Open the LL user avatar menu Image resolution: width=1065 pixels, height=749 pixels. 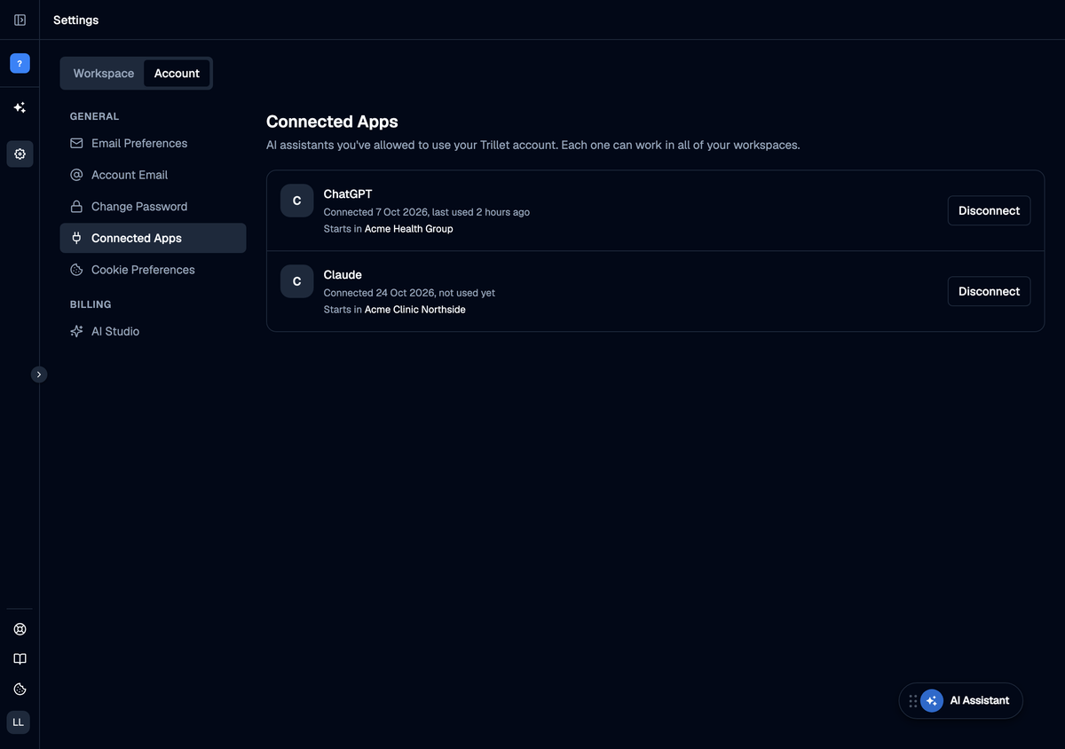pos(19,722)
